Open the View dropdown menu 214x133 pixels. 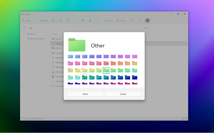coord(121,21)
